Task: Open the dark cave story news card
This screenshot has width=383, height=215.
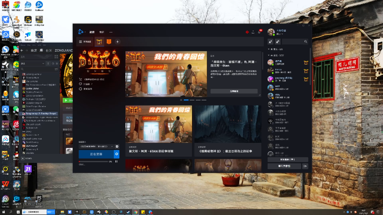Action: coord(228,131)
